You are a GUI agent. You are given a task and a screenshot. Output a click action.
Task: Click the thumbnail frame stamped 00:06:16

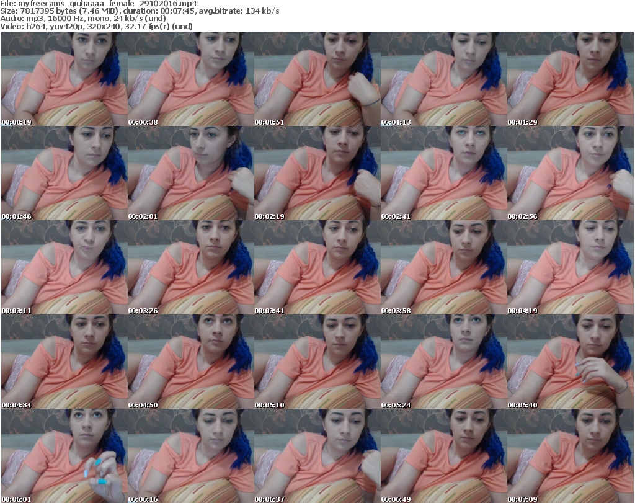(x=191, y=456)
